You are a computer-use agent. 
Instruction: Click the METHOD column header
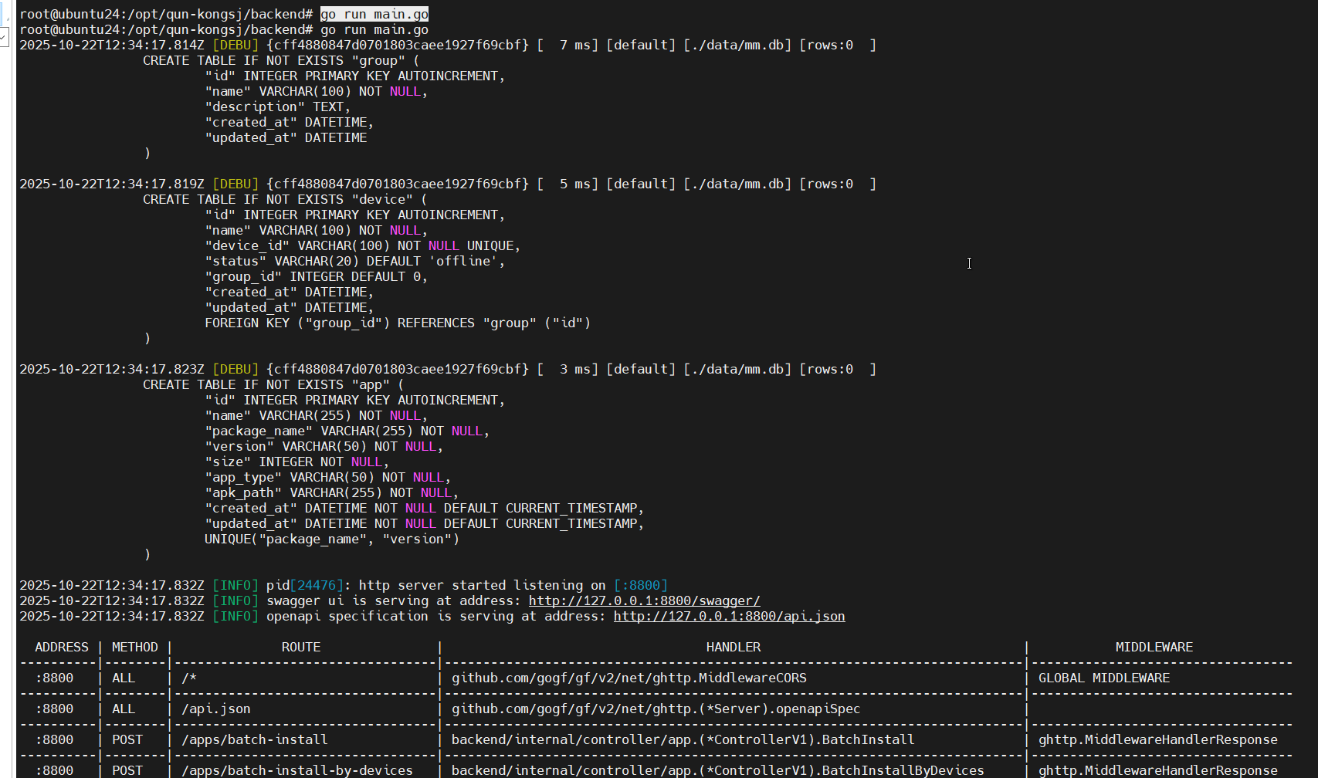click(x=134, y=647)
